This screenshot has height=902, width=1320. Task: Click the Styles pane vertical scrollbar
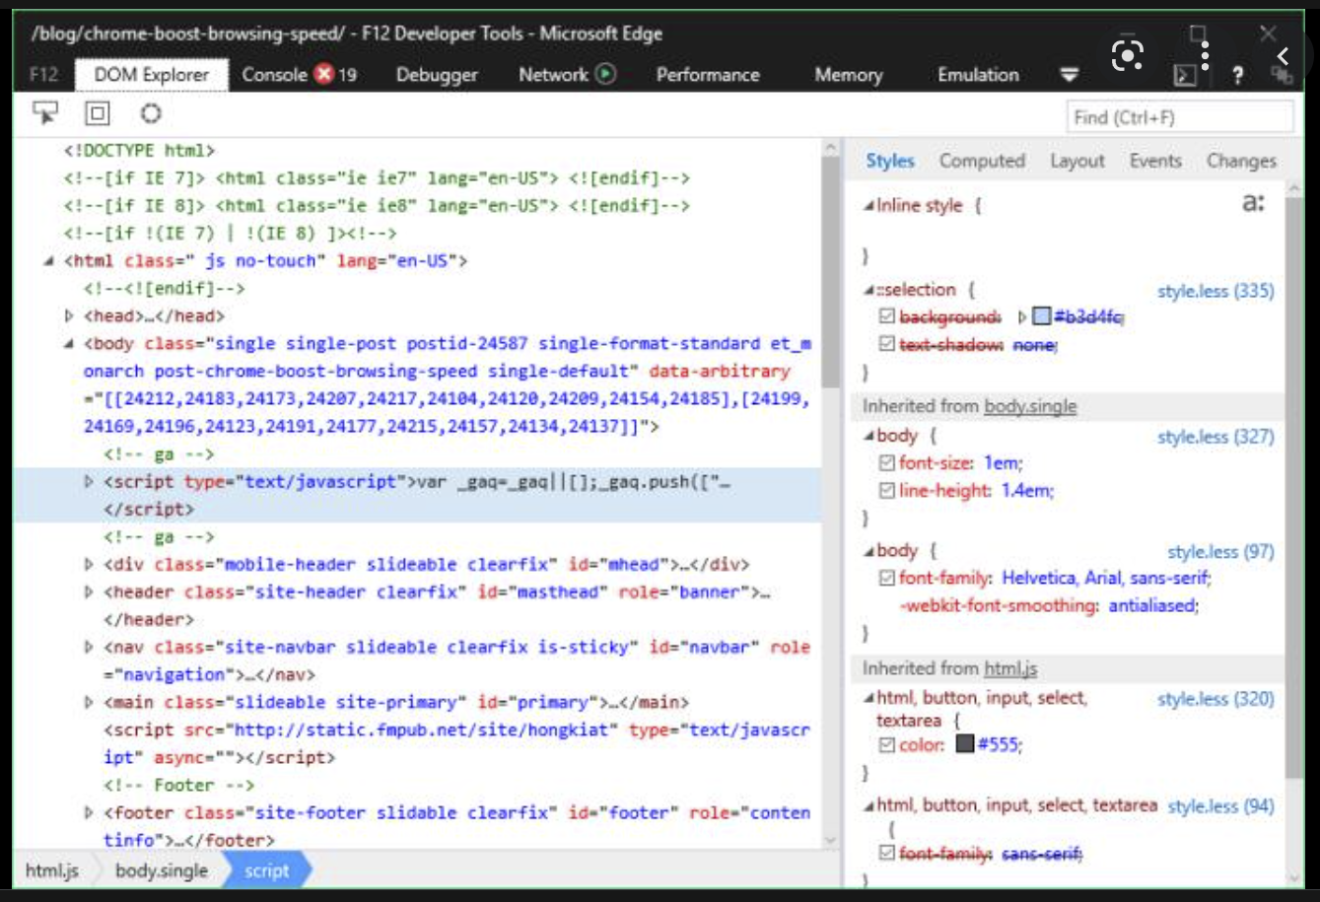[x=1294, y=532]
